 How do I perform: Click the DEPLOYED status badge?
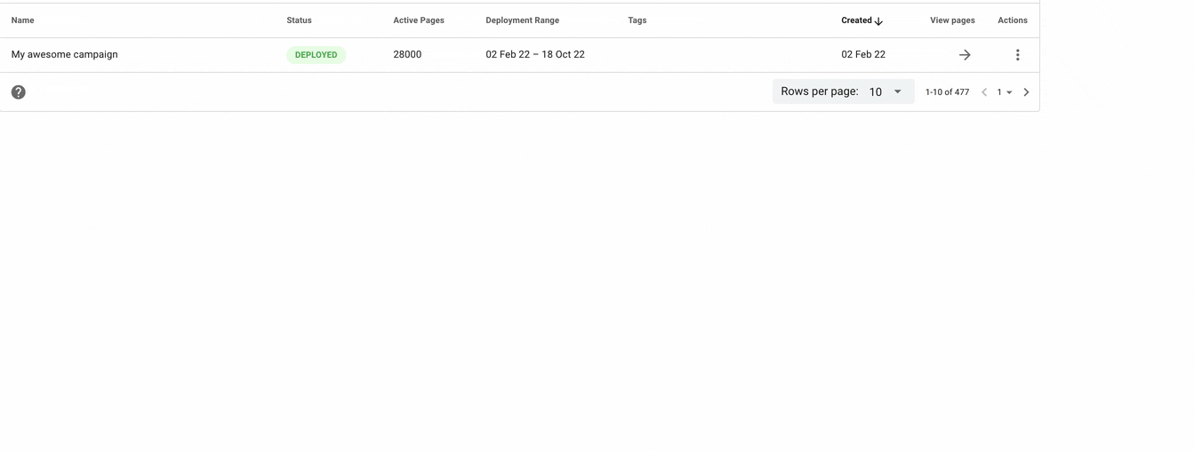click(316, 55)
